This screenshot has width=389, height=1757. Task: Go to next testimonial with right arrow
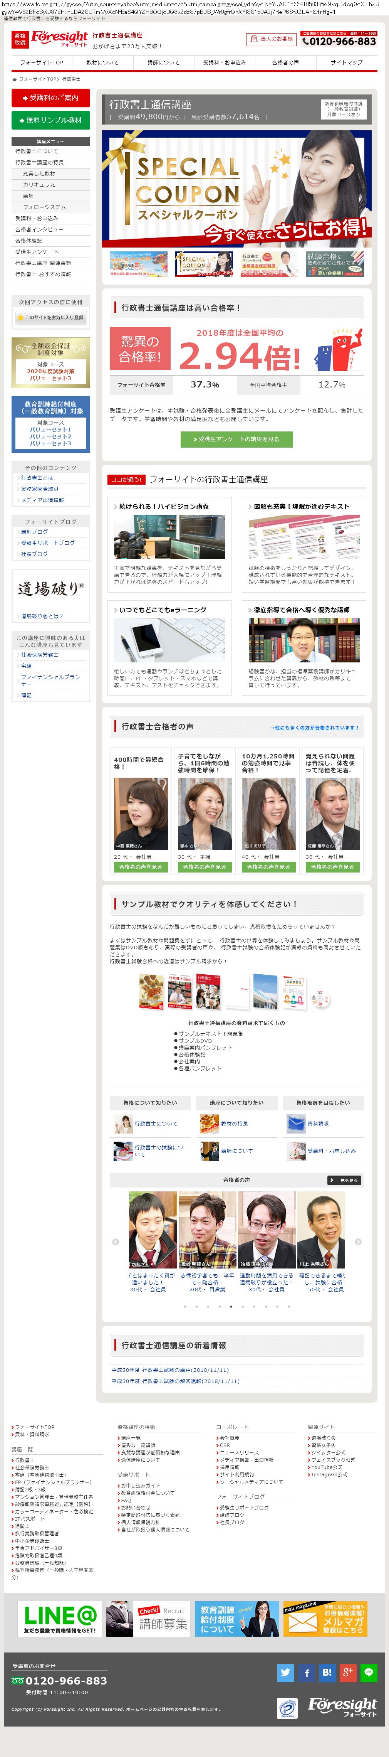[358, 1242]
